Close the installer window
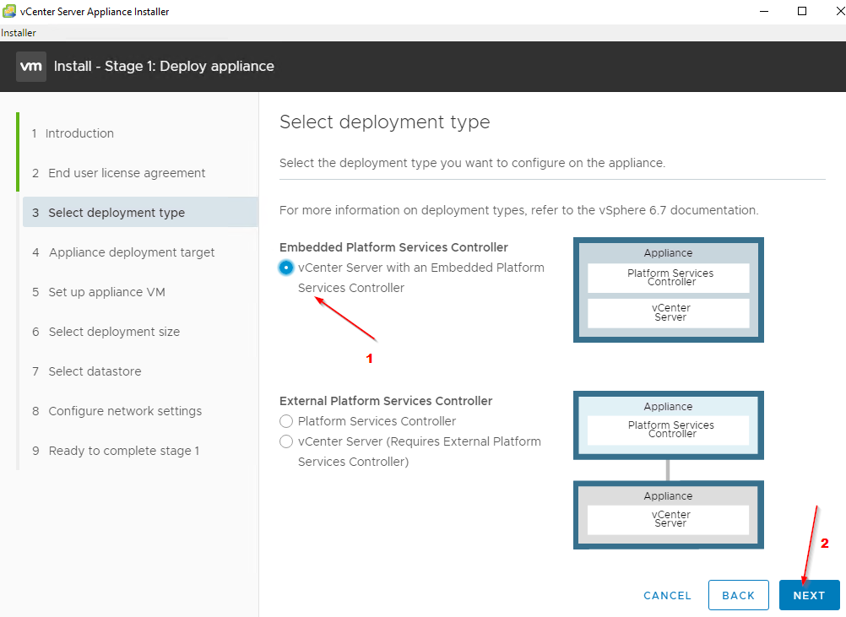Image resolution: width=846 pixels, height=617 pixels. (x=839, y=11)
